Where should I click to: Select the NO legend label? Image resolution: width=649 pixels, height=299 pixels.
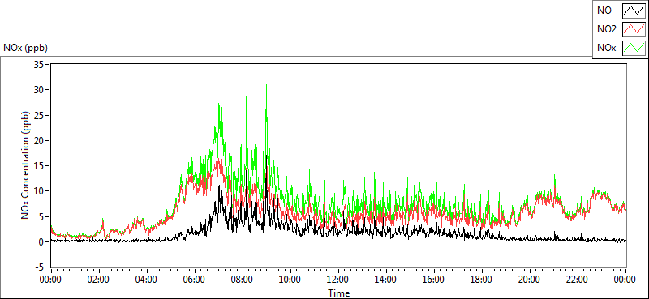pyautogui.click(x=604, y=11)
